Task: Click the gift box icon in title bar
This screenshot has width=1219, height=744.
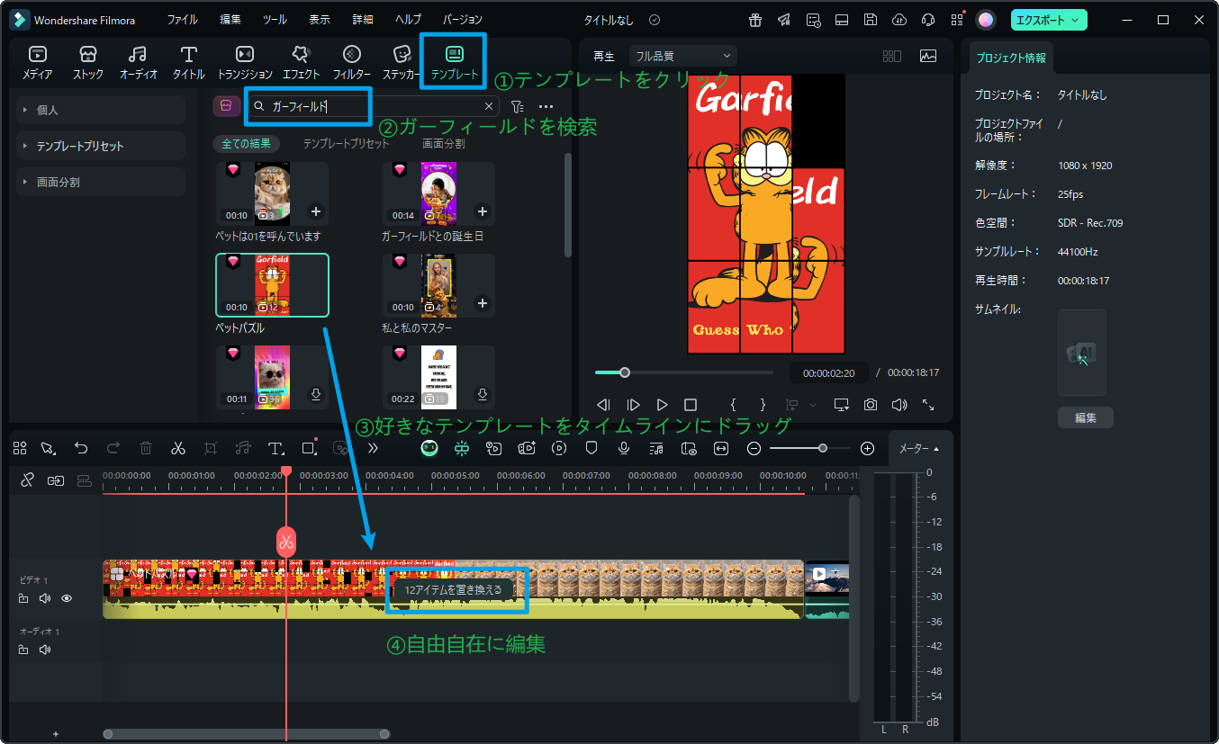Action: [x=754, y=20]
